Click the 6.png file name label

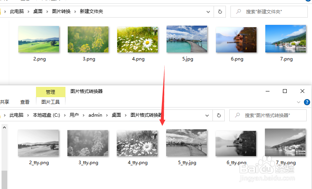click(x=237, y=59)
